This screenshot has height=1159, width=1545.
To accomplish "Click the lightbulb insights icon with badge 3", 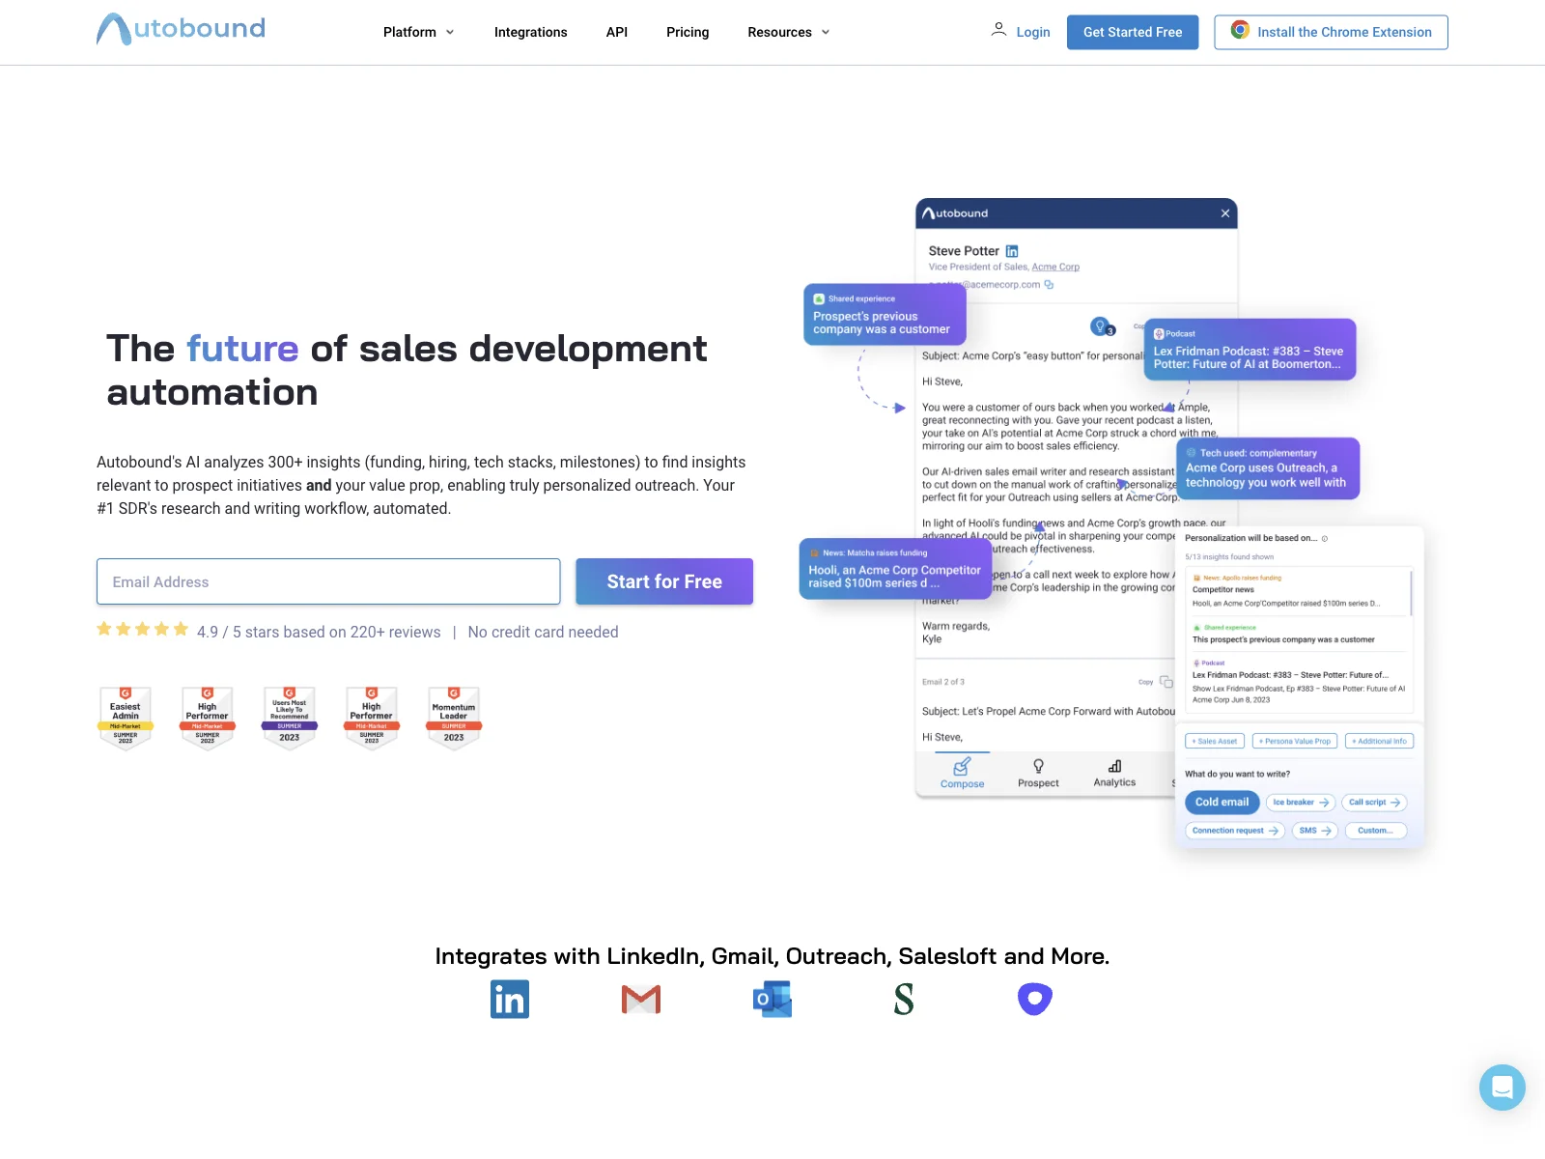I will coord(1101,326).
